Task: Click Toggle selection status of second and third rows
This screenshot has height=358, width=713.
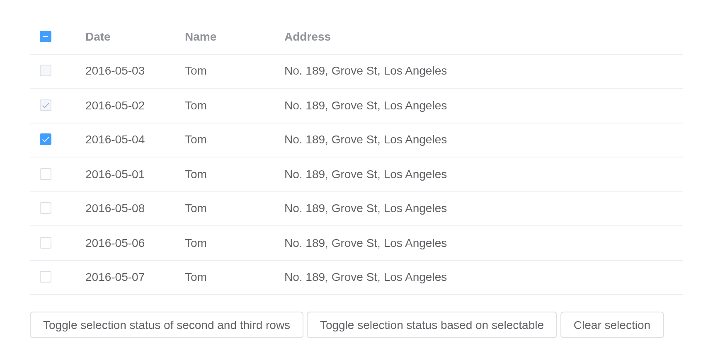Action: pos(167,325)
